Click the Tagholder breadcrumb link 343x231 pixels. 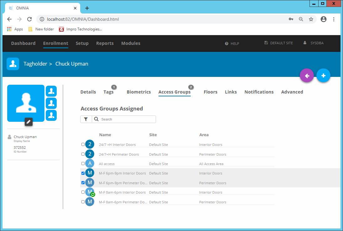tap(35, 64)
